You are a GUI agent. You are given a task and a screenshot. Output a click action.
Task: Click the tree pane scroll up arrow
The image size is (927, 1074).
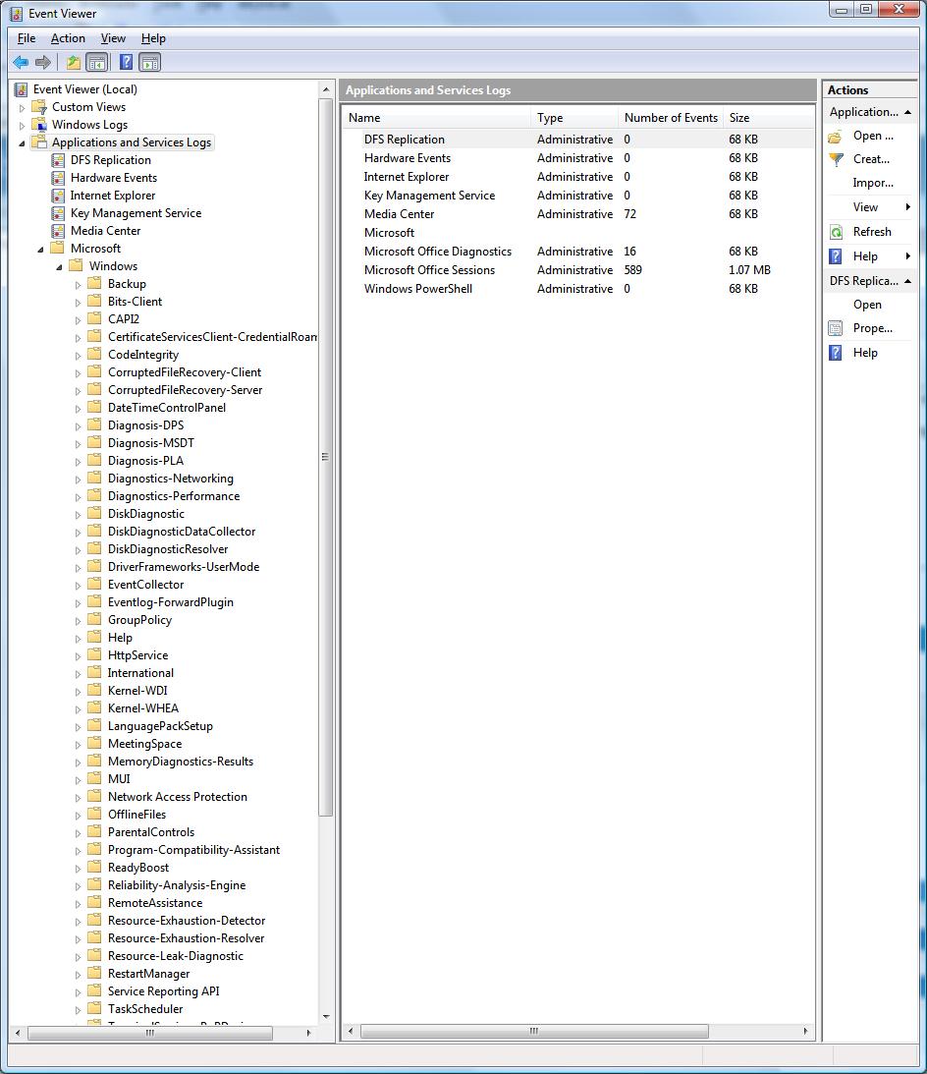tap(326, 89)
